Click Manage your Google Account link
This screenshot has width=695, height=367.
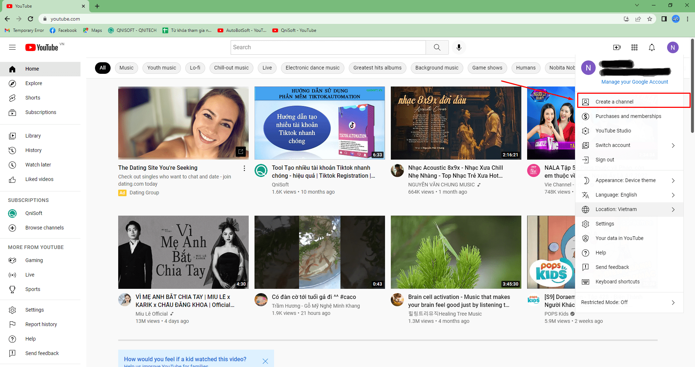[634, 82]
